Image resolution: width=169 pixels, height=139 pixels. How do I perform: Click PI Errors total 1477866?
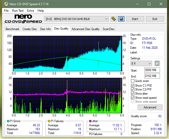pyautogui.click(x=34, y=133)
